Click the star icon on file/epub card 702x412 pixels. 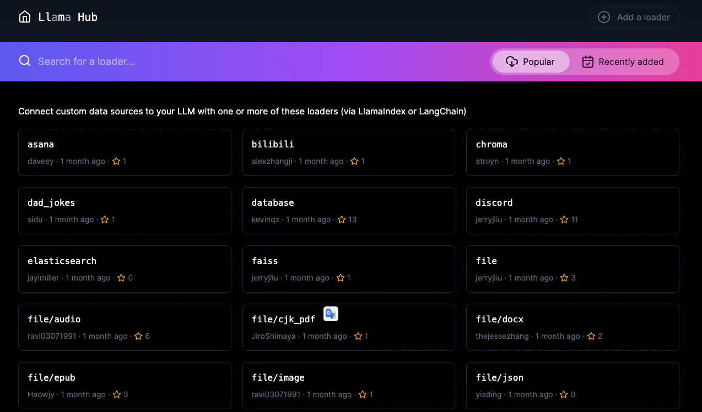(117, 394)
